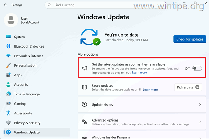Image resolution: width=209 pixels, height=139 pixels.
Task: Click the System monitor icon
Action: tap(8, 37)
